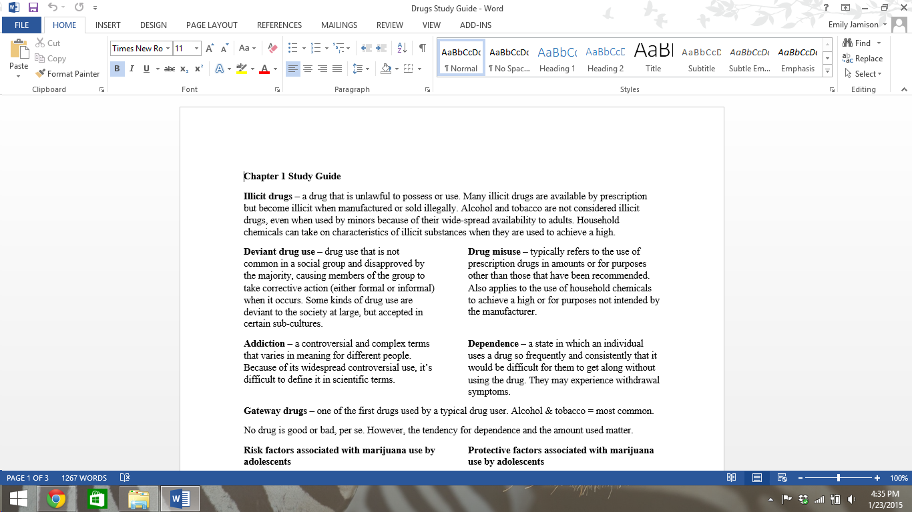Apply red font color button

pyautogui.click(x=264, y=69)
